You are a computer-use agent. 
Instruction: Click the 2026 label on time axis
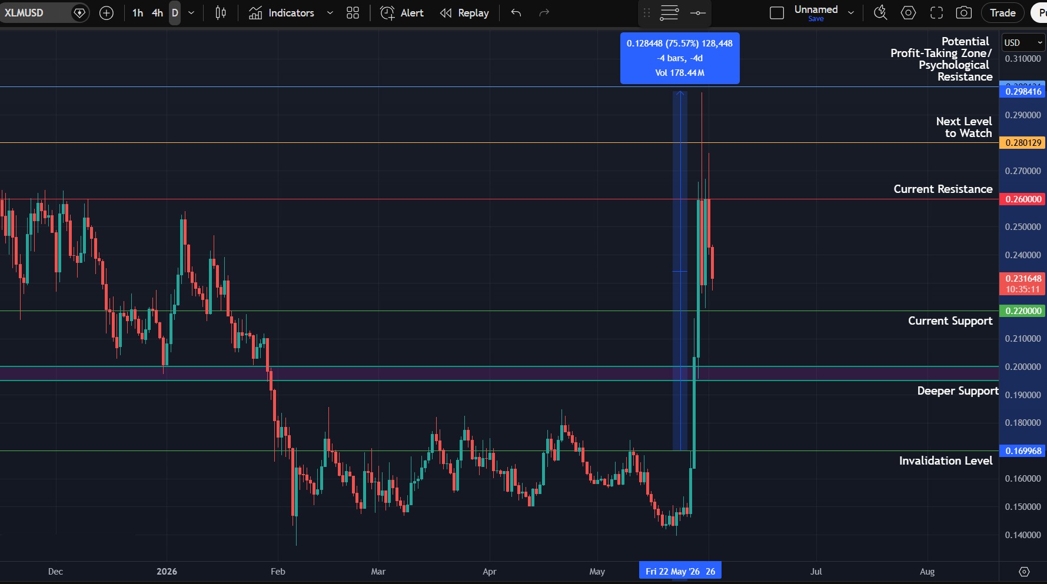coord(167,571)
